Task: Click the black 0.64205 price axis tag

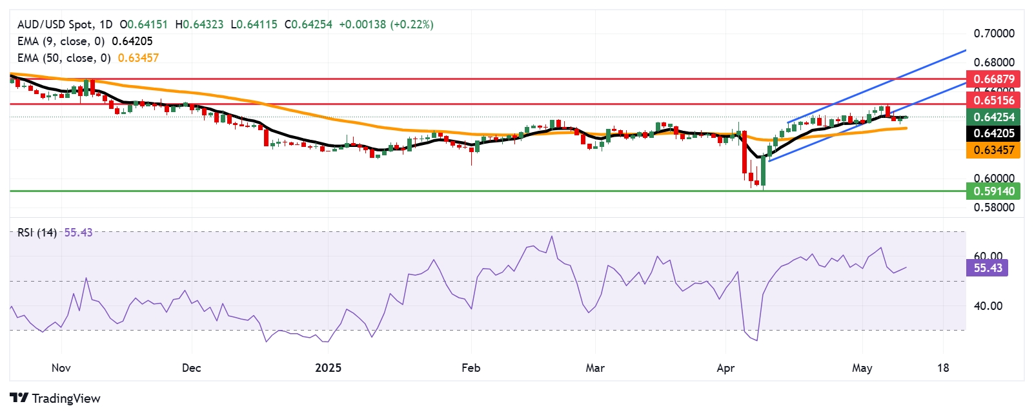Action: (x=993, y=133)
